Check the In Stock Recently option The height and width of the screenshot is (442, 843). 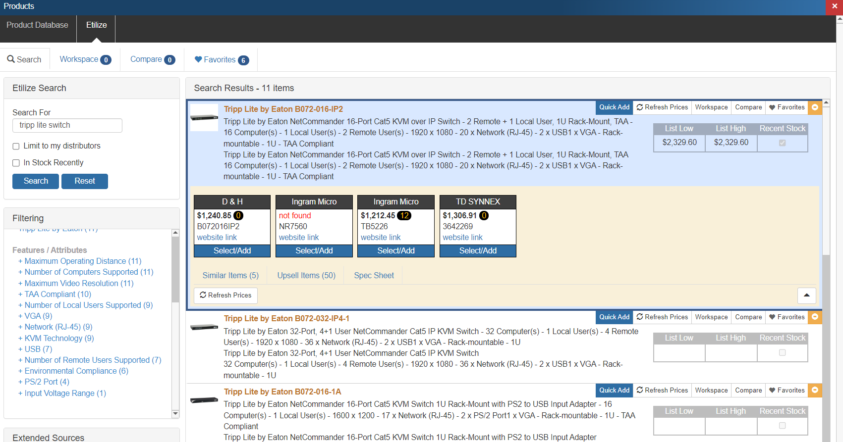pyautogui.click(x=16, y=163)
